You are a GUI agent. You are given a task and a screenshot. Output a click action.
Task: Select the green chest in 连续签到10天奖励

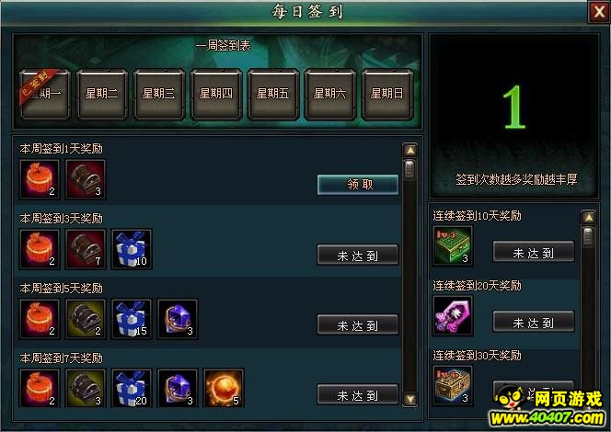click(453, 246)
